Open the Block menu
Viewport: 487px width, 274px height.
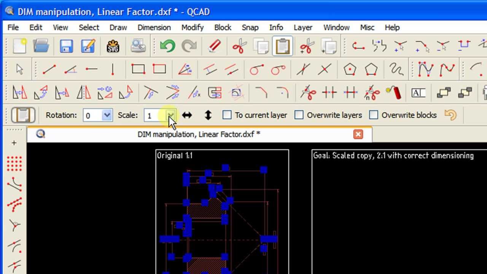[x=223, y=27]
